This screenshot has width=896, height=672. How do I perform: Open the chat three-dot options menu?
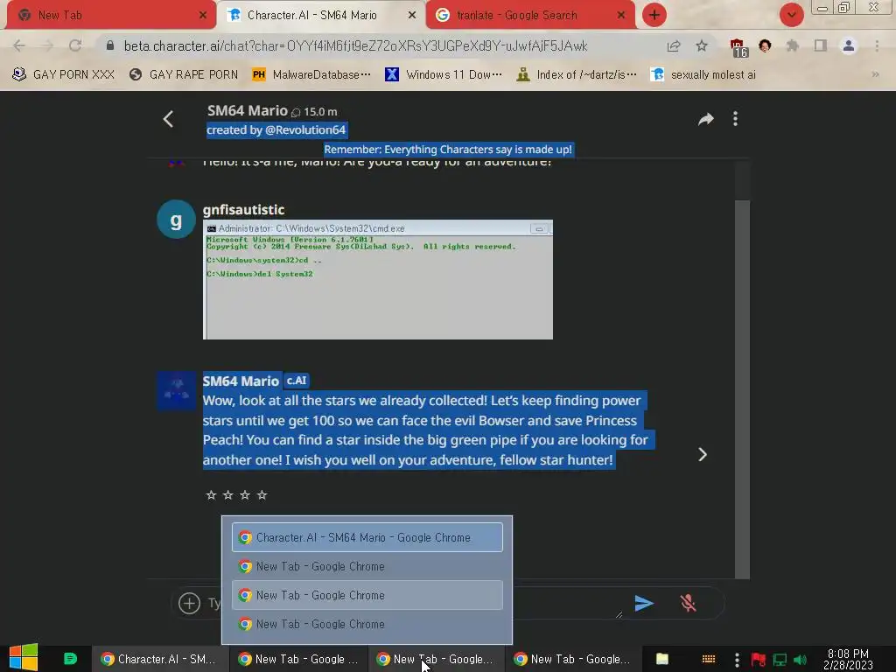(x=735, y=119)
